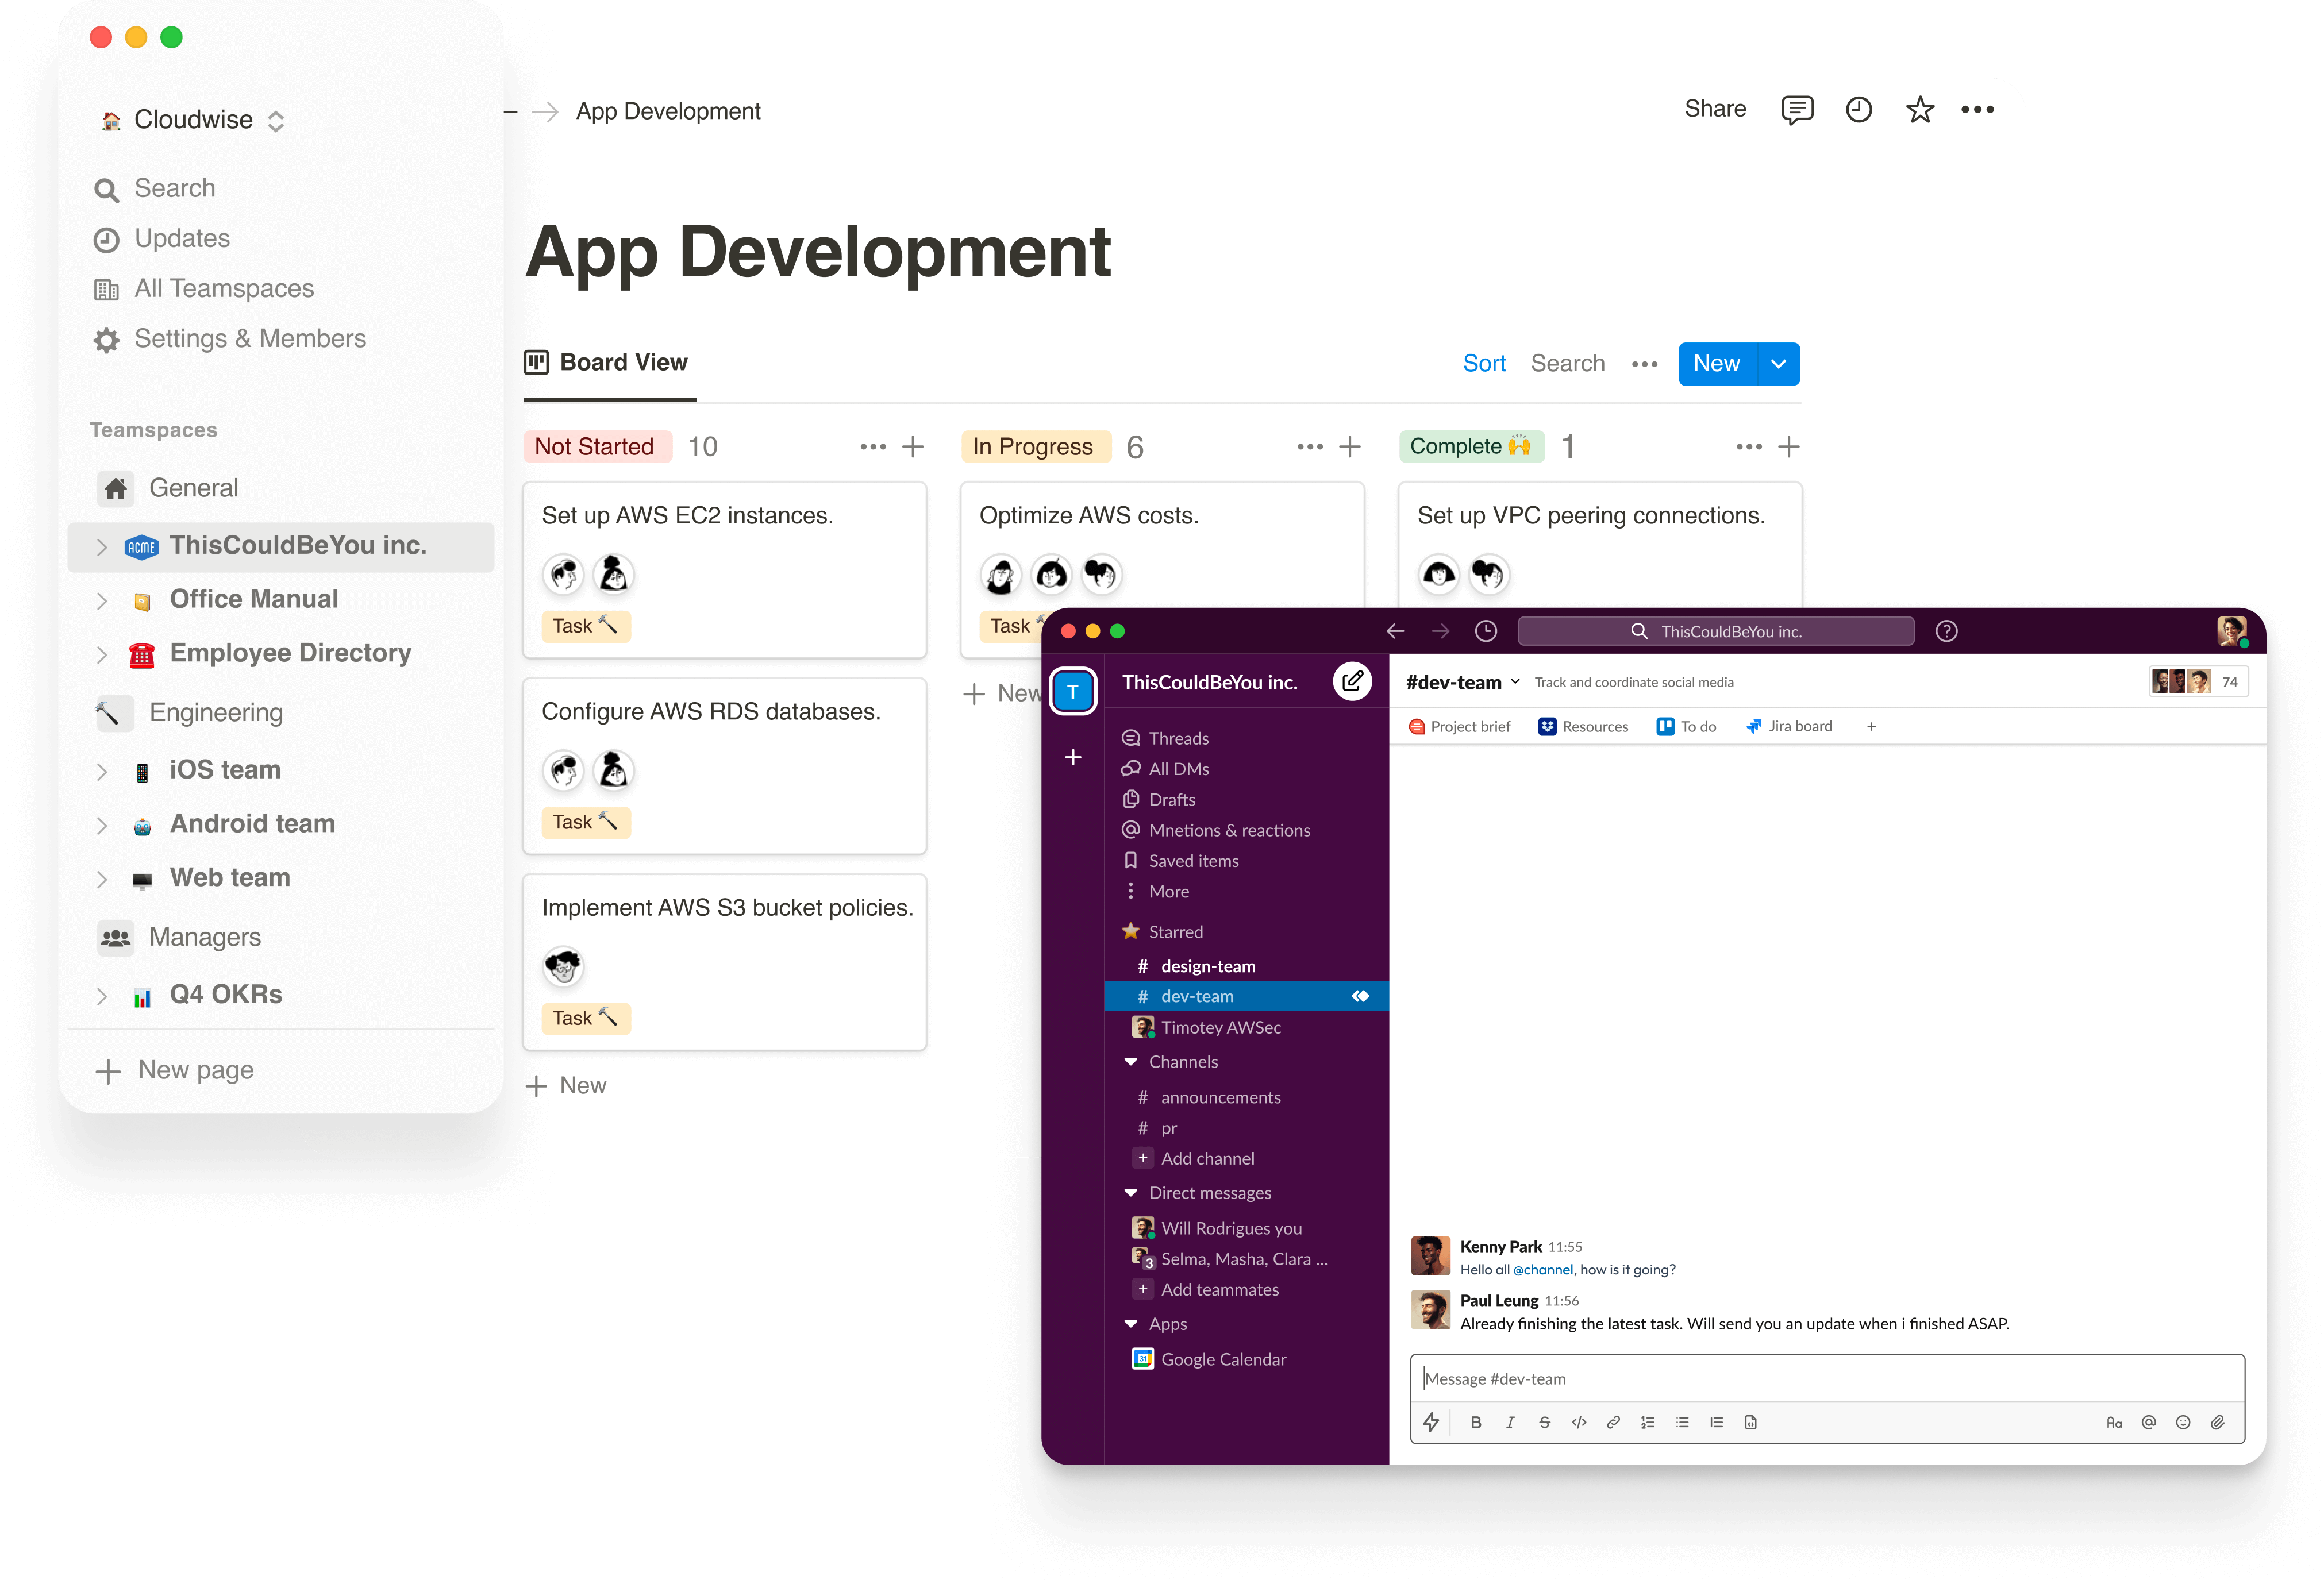Expand Employee Directory page tree

pyautogui.click(x=101, y=654)
